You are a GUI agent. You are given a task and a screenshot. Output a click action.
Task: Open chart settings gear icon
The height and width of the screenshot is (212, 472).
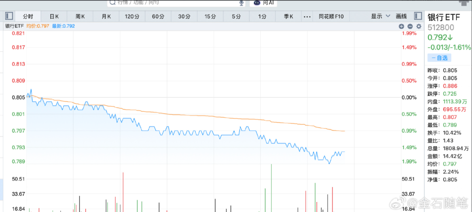point(419,26)
